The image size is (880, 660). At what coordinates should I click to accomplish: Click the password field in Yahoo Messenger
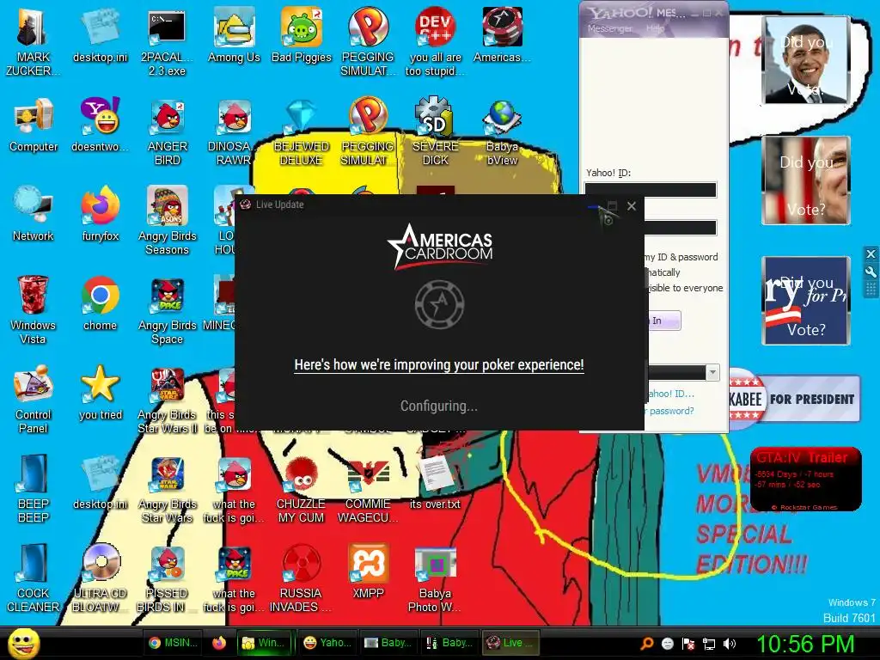[x=681, y=227]
